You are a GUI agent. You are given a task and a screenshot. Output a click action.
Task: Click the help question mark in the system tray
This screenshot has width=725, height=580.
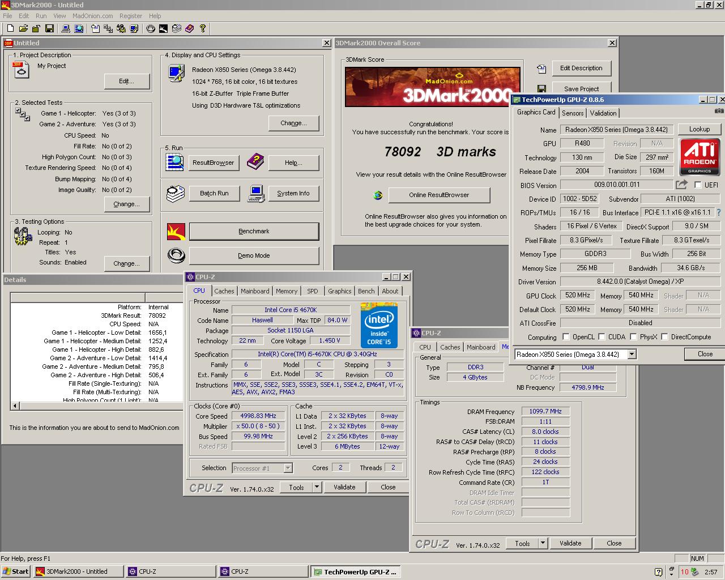click(x=658, y=572)
